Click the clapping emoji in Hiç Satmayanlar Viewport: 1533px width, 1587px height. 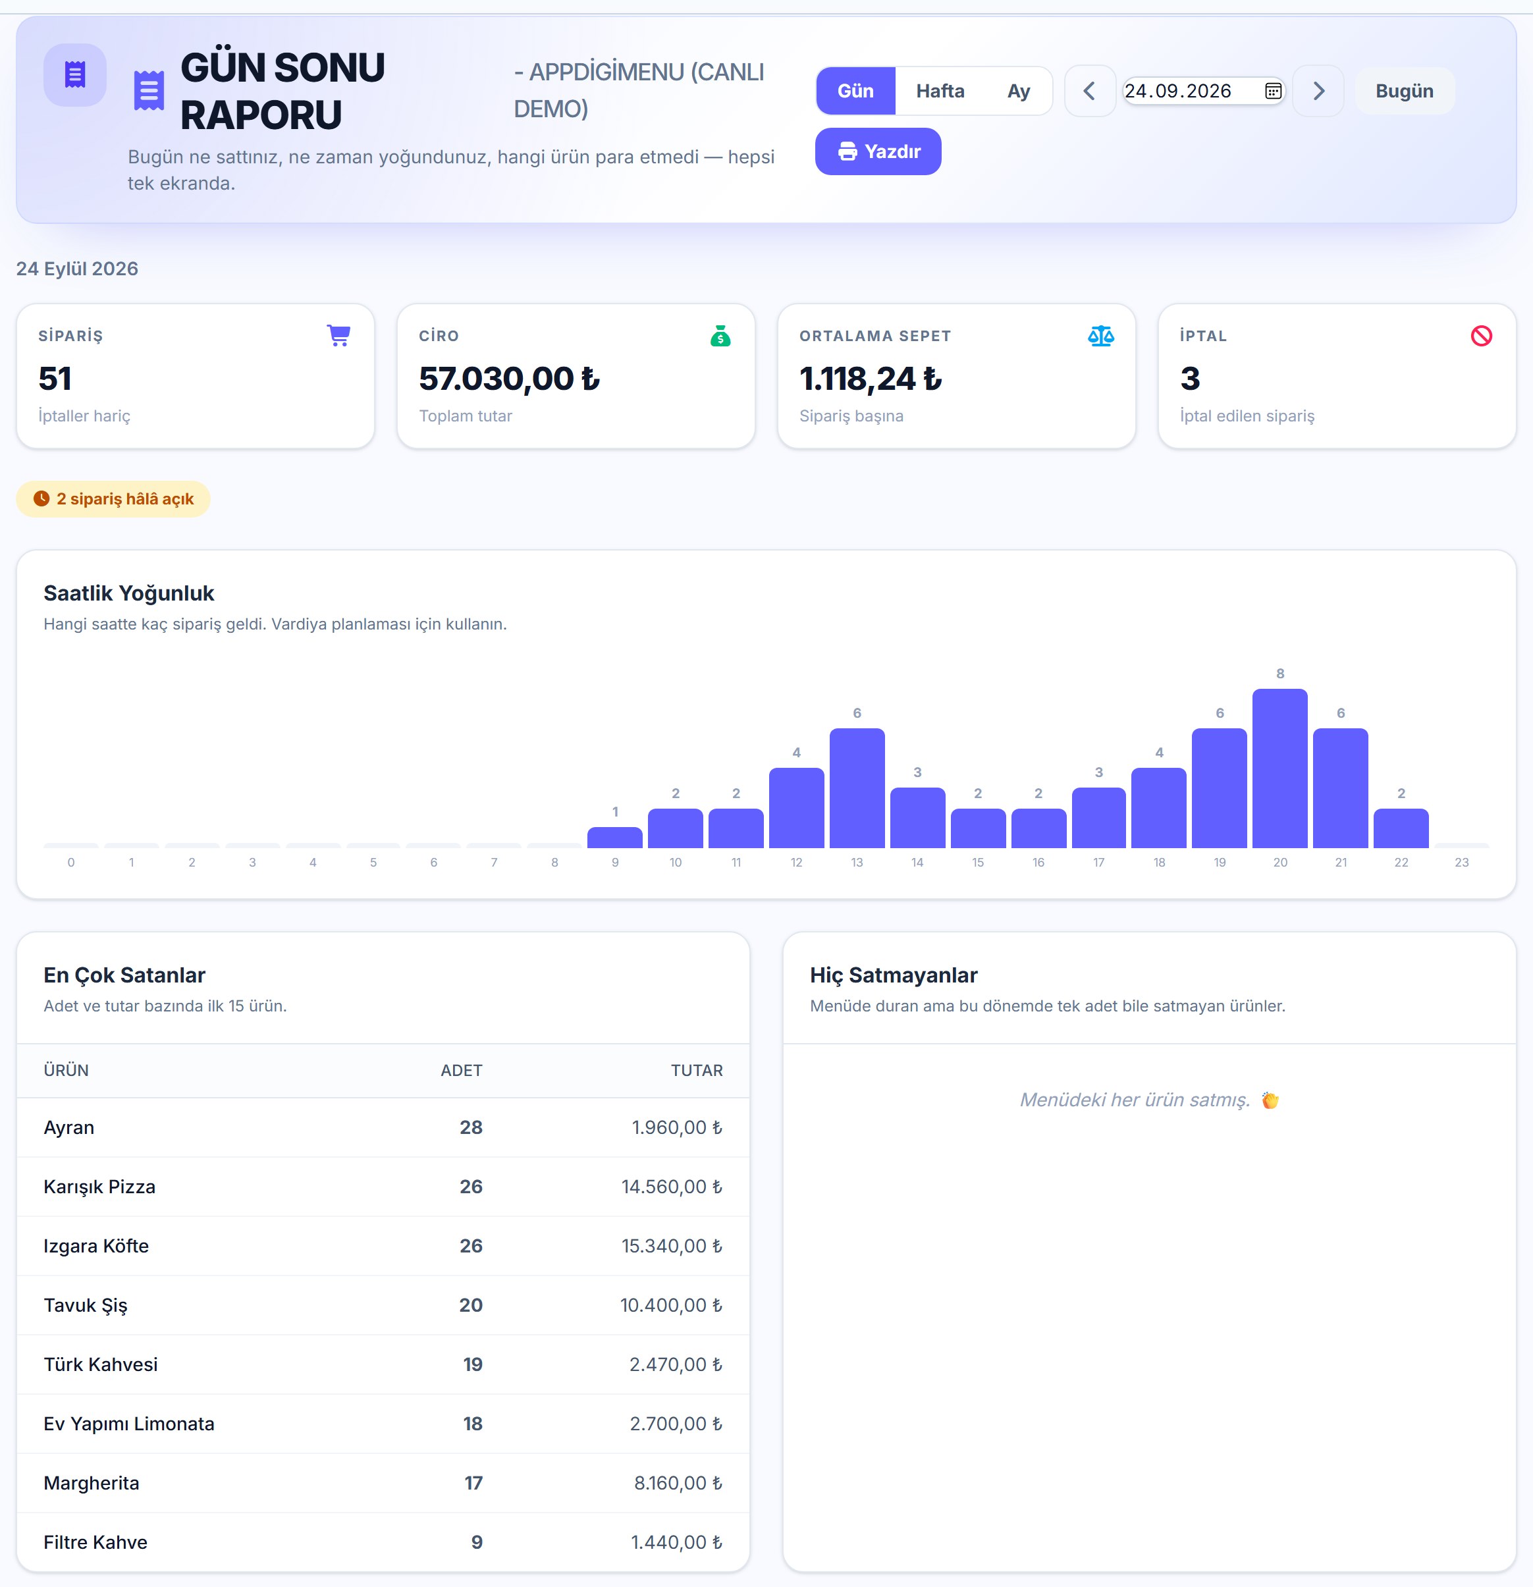(x=1270, y=1100)
